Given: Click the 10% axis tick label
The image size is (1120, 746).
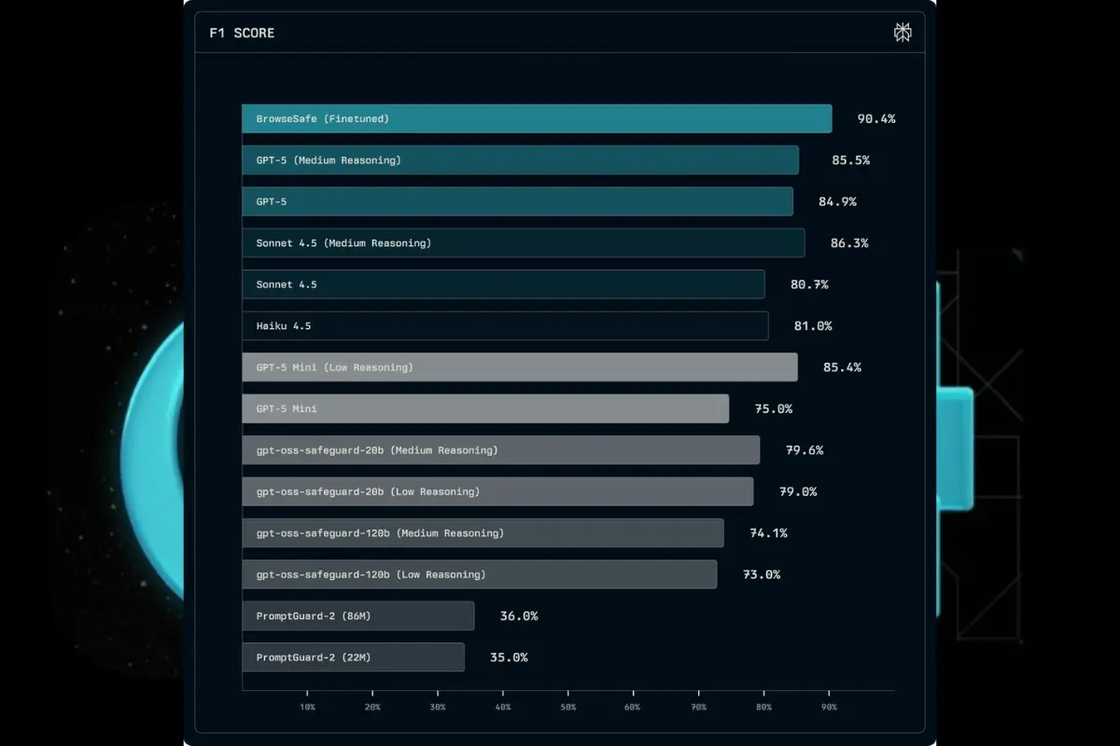Looking at the screenshot, I should [307, 707].
